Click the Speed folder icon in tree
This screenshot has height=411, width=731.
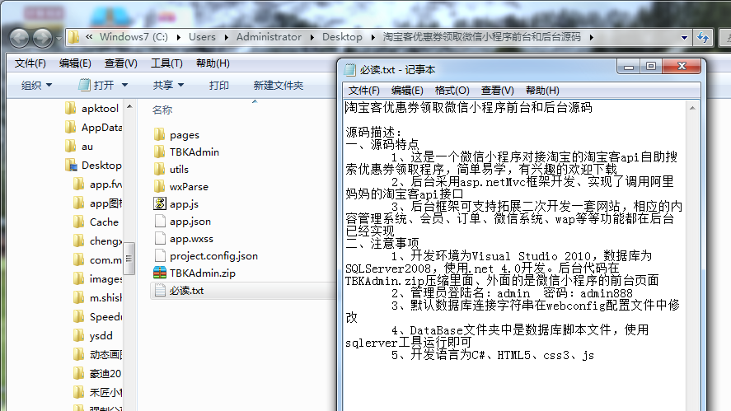(x=79, y=317)
